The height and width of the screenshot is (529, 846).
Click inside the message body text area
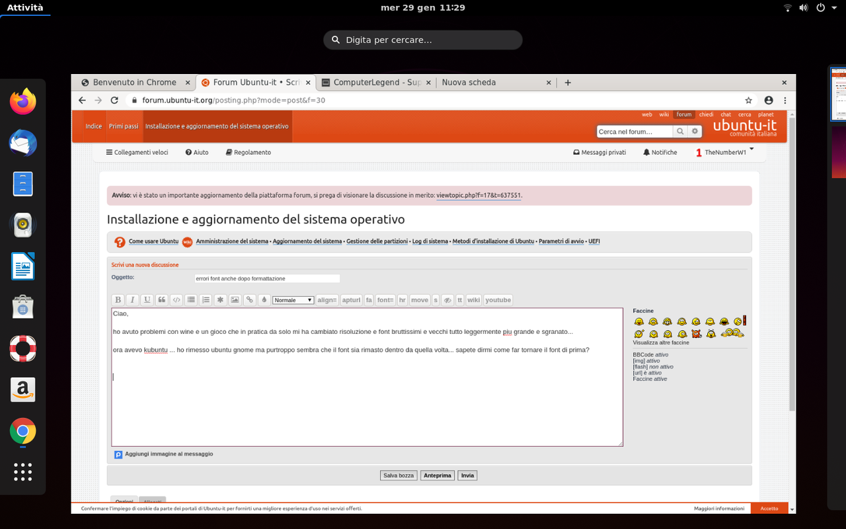click(367, 377)
